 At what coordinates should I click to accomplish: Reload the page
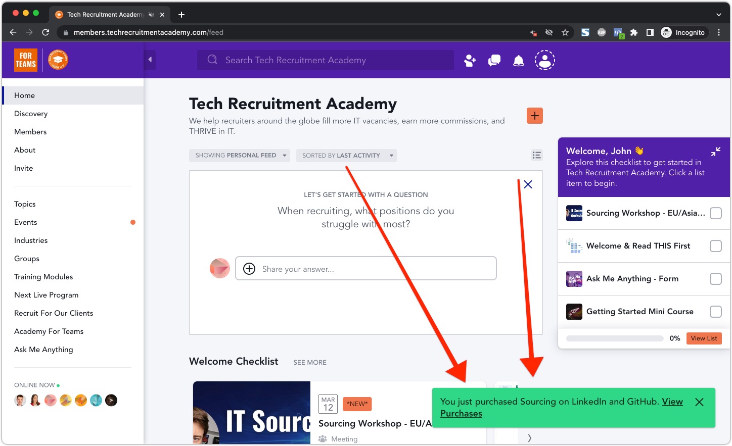point(45,32)
